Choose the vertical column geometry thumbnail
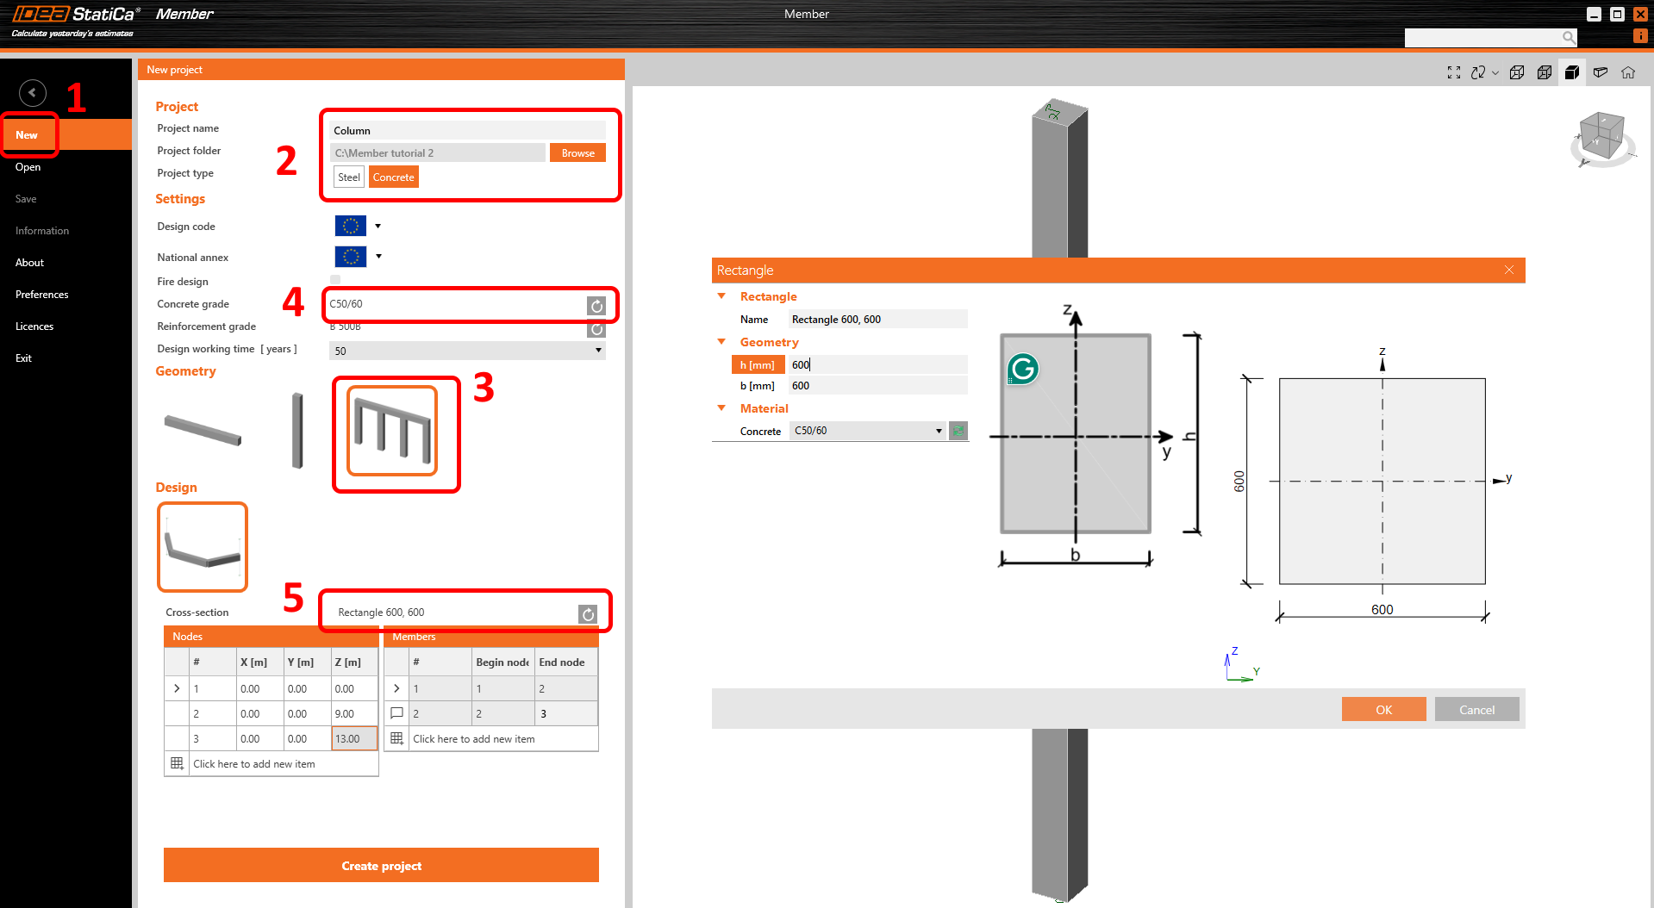 tap(297, 431)
